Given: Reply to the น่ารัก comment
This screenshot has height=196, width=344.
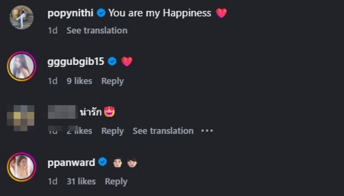Looking at the screenshot, I should click(x=112, y=131).
